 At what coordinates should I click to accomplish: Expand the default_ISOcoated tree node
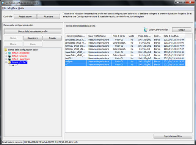6,53
